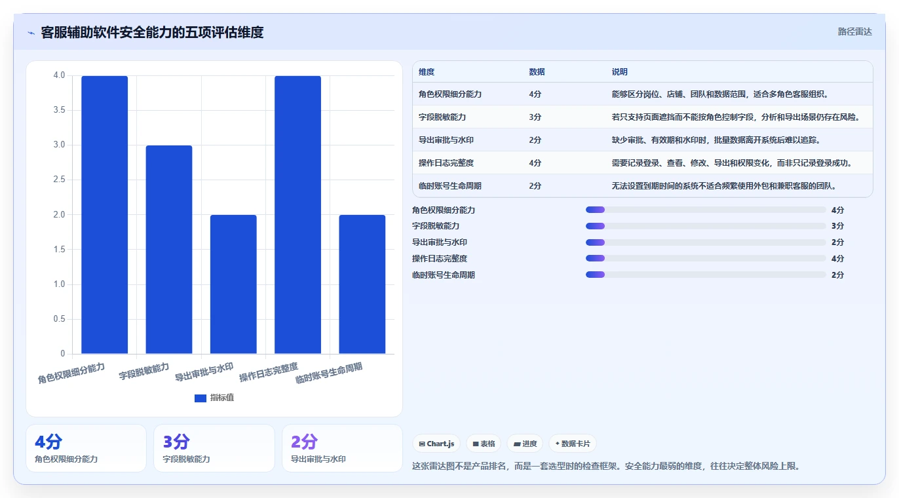Screen dimensions: 899x498
Task: Click description starting 能够区分岗位
Action: pyautogui.click(x=720, y=94)
